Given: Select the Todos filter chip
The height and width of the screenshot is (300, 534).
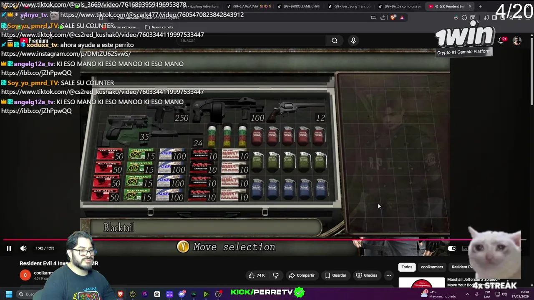Looking at the screenshot, I should pos(407,267).
